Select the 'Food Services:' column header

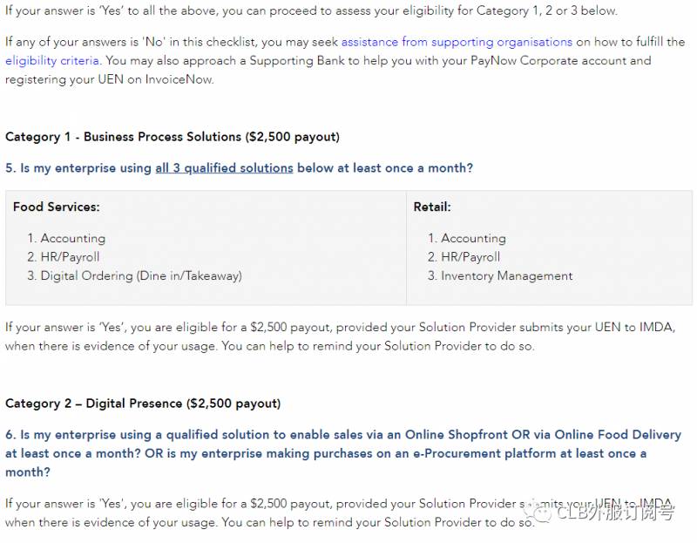pyautogui.click(x=57, y=207)
